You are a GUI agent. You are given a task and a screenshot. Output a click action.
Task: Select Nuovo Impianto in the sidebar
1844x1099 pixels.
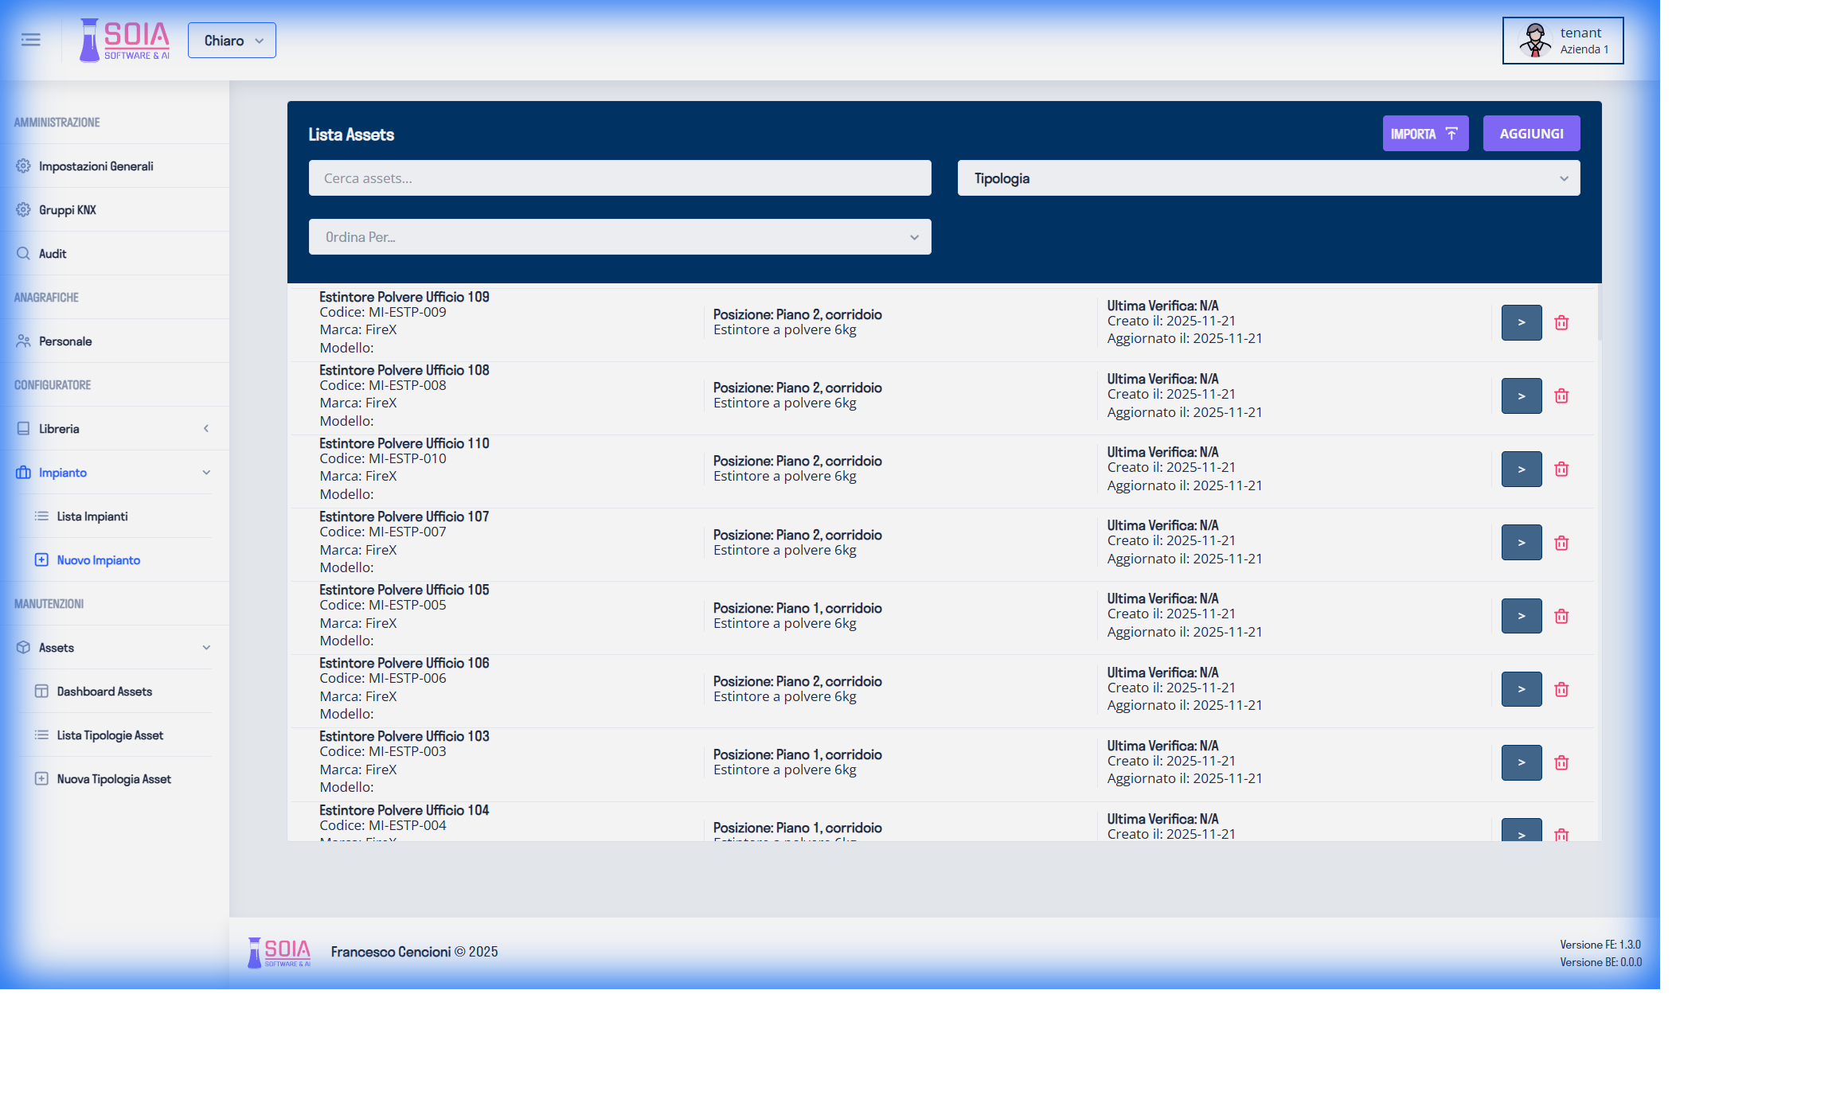pyautogui.click(x=97, y=559)
